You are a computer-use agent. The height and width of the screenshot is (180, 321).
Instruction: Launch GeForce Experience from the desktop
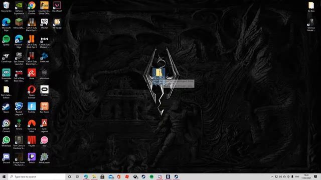pyautogui.click(x=19, y=8)
